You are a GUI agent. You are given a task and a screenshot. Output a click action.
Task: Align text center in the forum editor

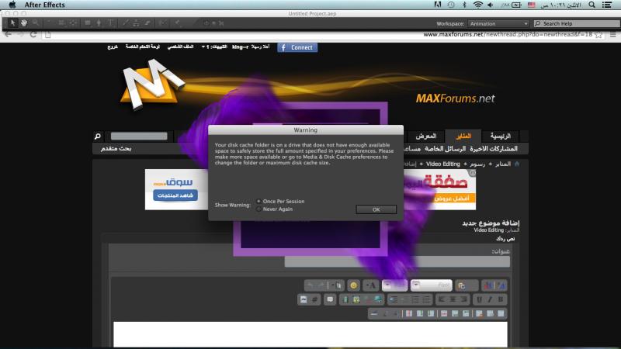453,299
